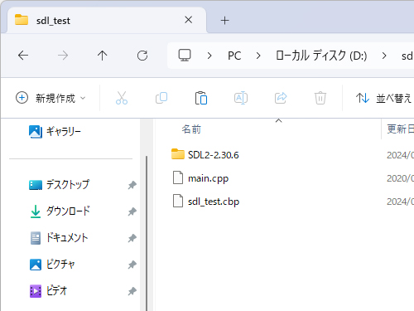Click the Paste clipboard icon

201,98
